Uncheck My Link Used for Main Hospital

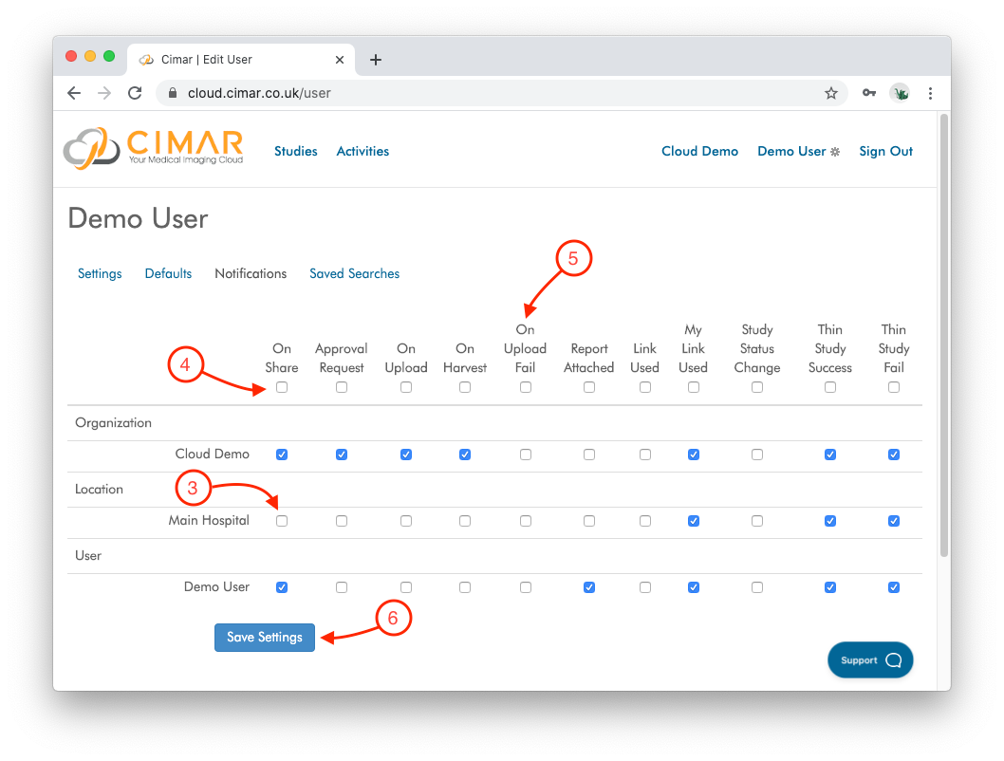694,521
